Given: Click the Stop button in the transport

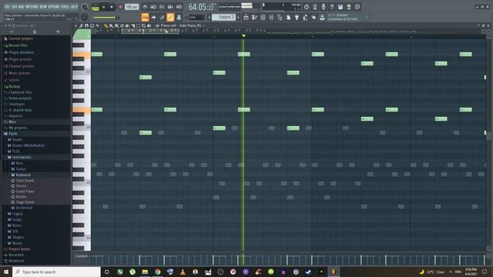Looking at the screenshot, I should pyautogui.click(x=111, y=7).
